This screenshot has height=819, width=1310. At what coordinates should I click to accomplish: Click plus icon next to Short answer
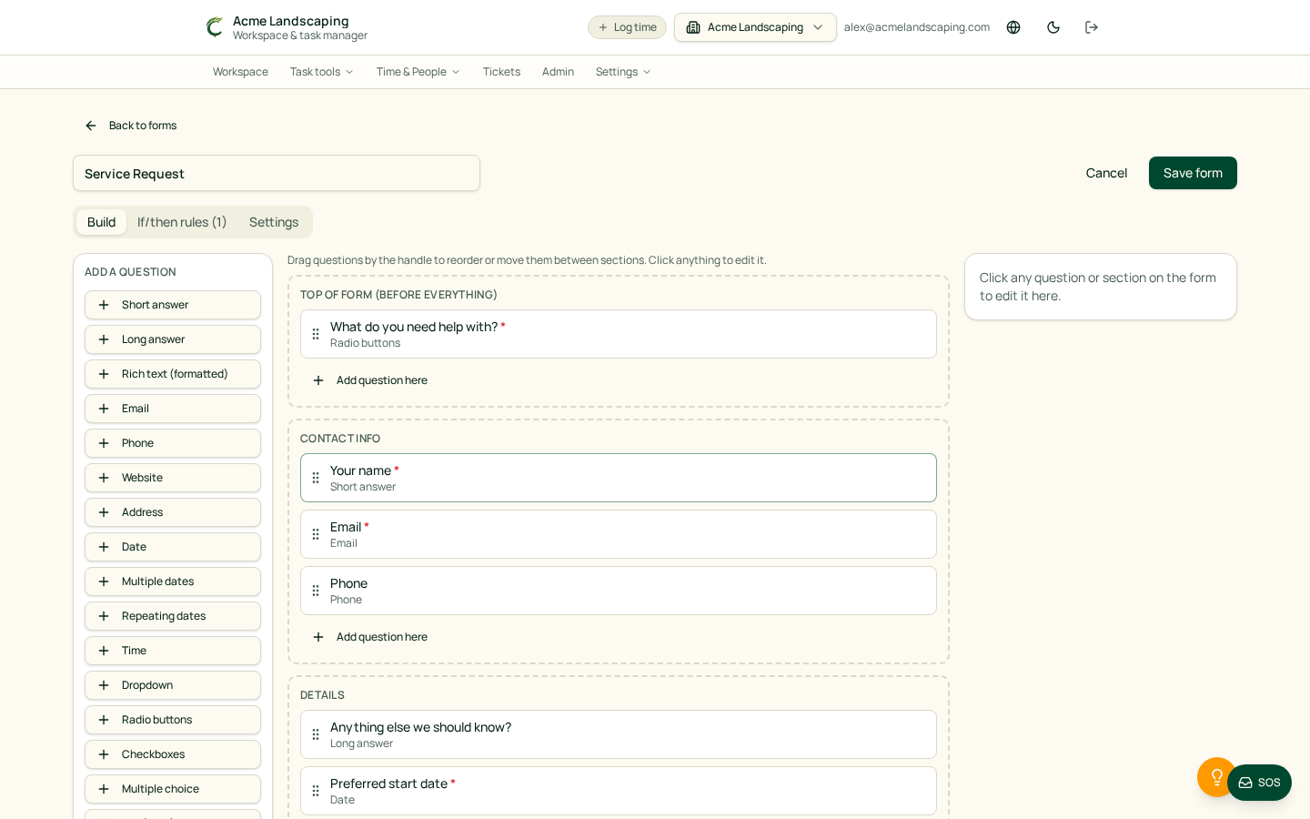(x=104, y=305)
